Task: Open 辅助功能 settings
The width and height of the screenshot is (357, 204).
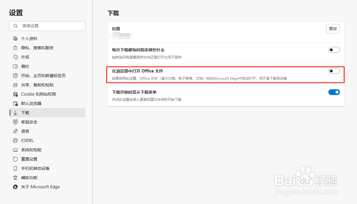Action: tap(47, 178)
